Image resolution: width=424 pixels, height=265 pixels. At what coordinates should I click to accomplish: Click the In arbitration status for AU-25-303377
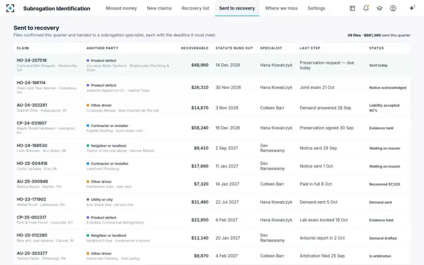(380, 256)
